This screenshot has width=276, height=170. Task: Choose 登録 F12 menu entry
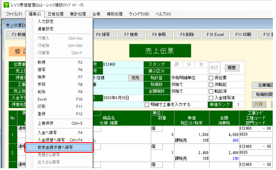60,114
